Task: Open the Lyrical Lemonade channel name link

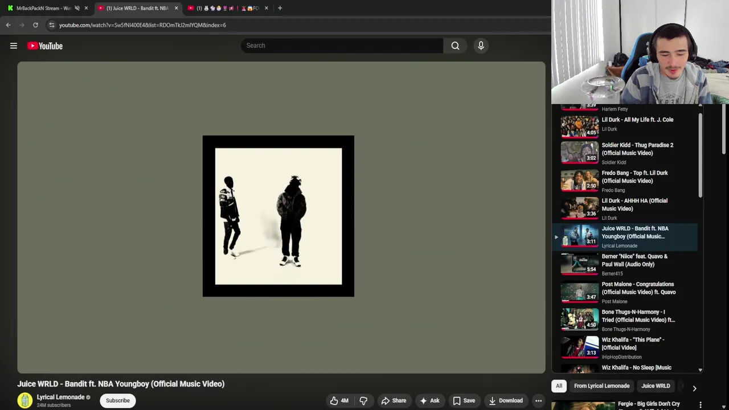Action: click(60, 397)
